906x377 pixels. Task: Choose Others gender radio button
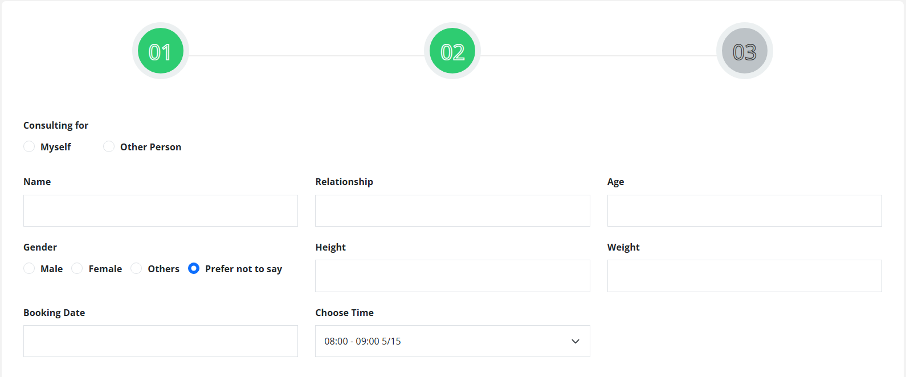pyautogui.click(x=136, y=269)
